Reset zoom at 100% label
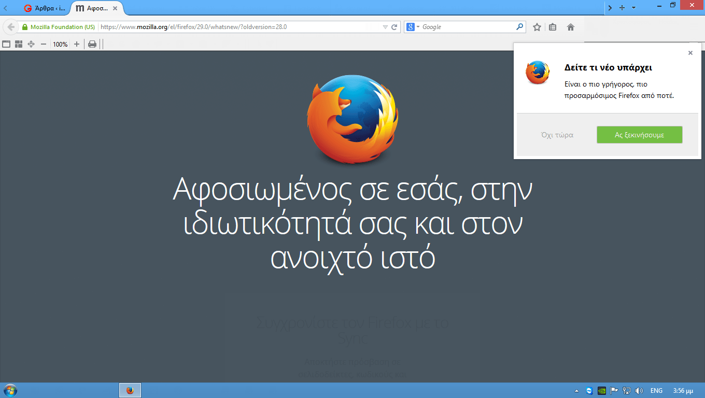The height and width of the screenshot is (398, 705). click(60, 45)
